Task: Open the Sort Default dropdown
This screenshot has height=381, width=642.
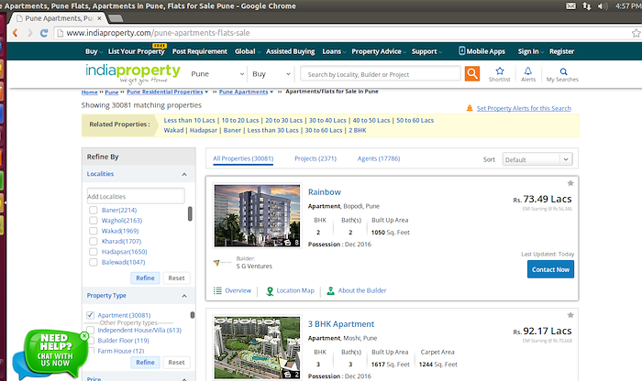Action: click(x=537, y=159)
